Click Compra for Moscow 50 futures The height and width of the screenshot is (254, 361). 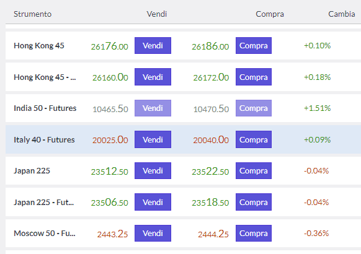254,234
